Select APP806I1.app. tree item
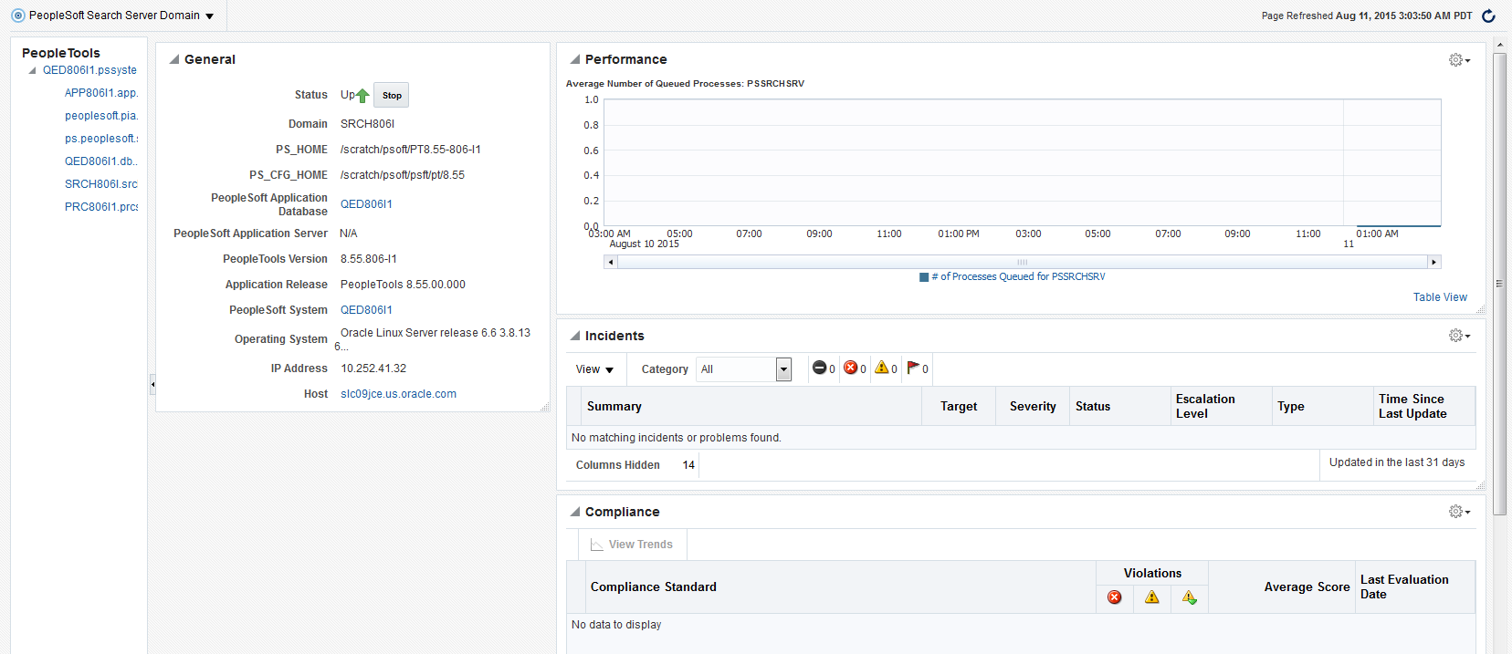Image resolution: width=1512 pixels, height=654 pixels. [100, 93]
